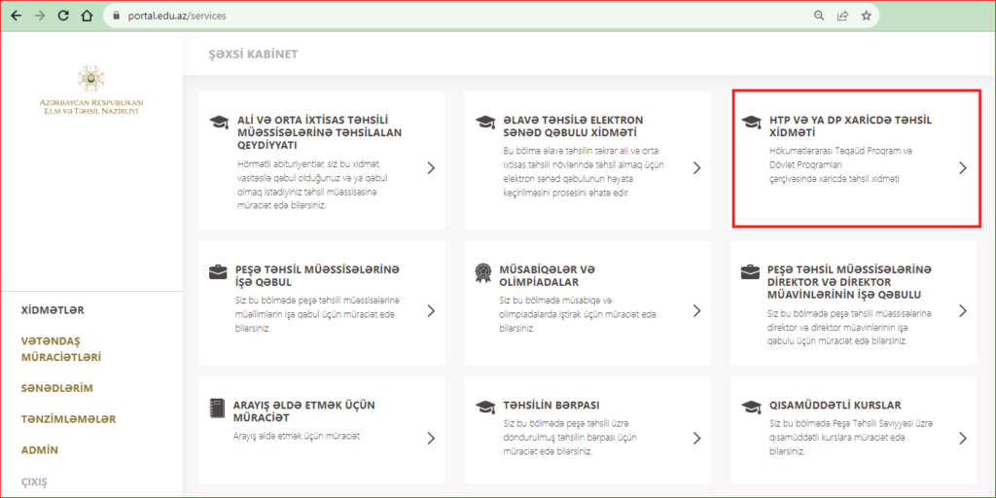This screenshot has height=498, width=996.
Task: Click the share page icon in address bar
Action: click(842, 16)
